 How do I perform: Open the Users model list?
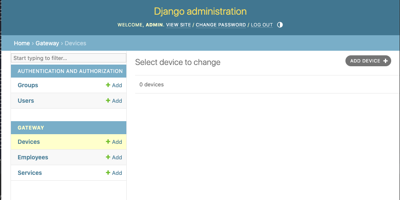click(x=26, y=101)
